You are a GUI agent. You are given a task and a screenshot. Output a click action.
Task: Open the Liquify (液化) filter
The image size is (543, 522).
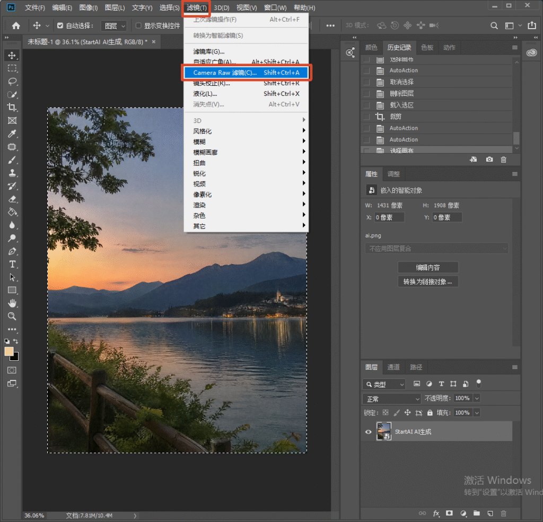coord(246,94)
